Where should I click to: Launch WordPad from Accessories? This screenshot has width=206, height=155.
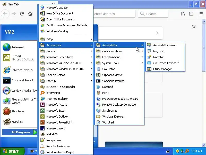119,122
